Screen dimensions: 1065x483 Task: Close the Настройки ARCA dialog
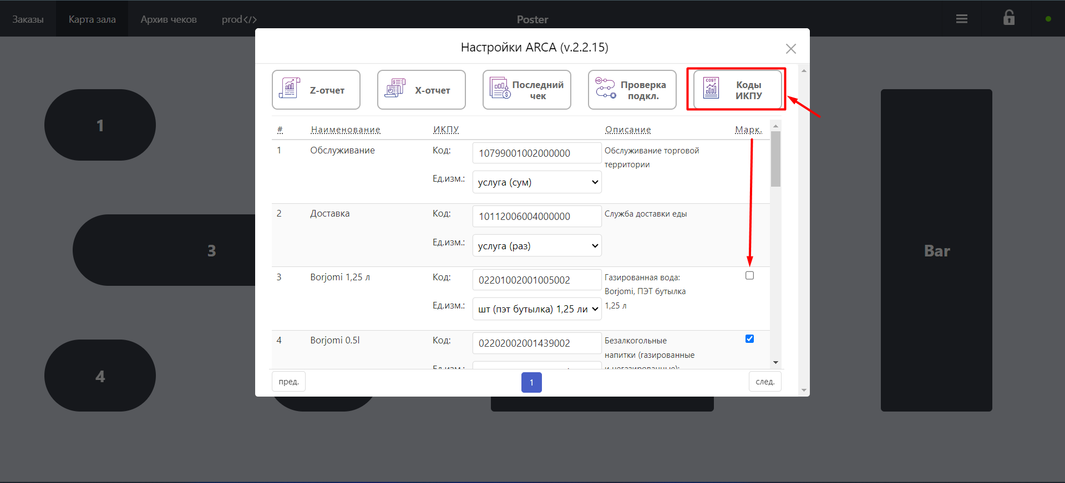(791, 49)
